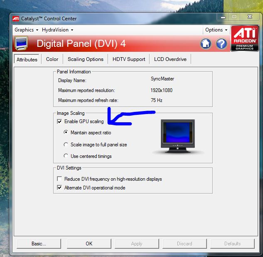The width and height of the screenshot is (263, 257).
Task: Click the Maximum reported refresh rate label
Action: 88,100
